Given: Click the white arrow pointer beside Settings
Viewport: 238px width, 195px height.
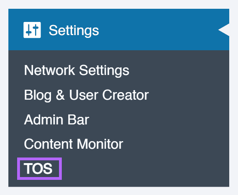Looking at the screenshot, I should click(x=224, y=30).
